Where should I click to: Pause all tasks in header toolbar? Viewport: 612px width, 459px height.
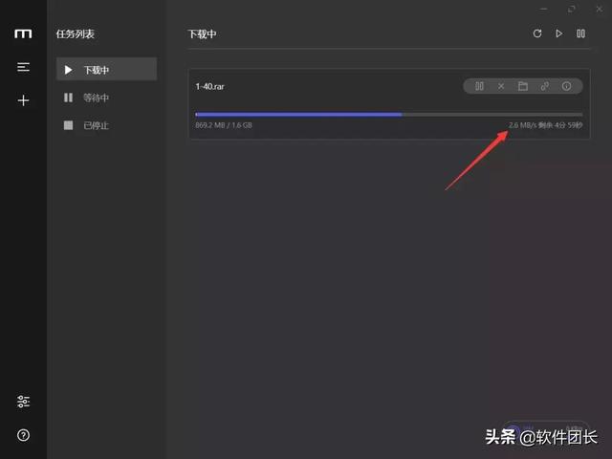pos(580,33)
